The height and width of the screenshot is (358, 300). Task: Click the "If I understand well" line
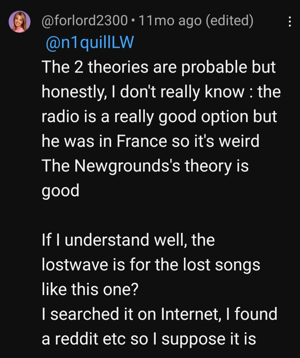[x=128, y=240]
